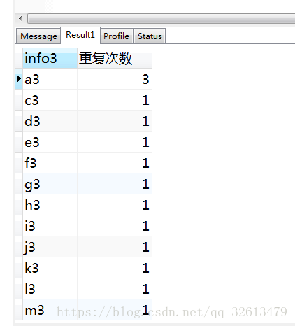
Task: Open the Profile tab
Action: [117, 36]
